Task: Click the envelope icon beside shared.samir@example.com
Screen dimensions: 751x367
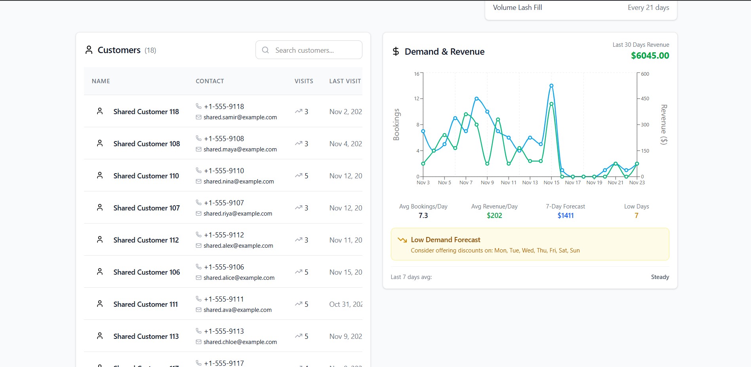Action: [199, 117]
